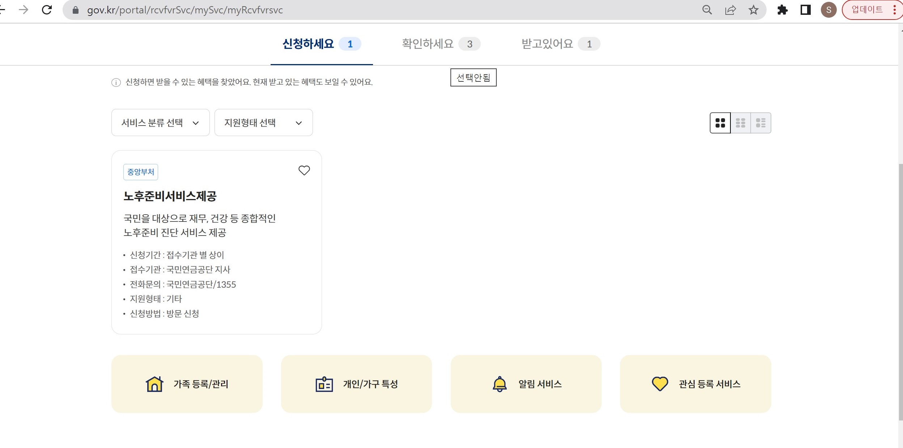
Task: Open 가족 등록/관리 house icon
Action: 154,384
